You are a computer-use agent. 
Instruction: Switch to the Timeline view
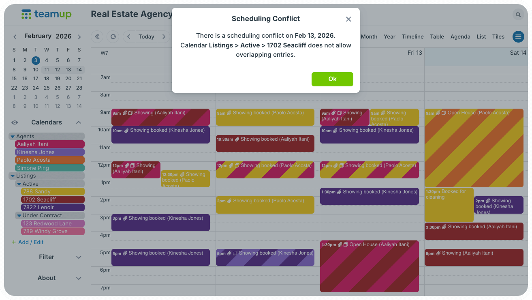coord(412,36)
